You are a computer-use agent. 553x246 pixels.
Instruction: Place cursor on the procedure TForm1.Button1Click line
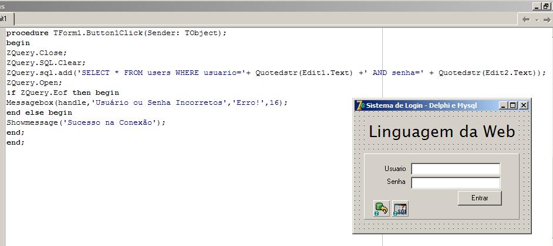(x=116, y=33)
